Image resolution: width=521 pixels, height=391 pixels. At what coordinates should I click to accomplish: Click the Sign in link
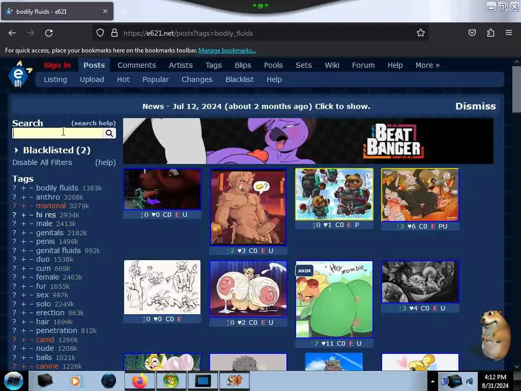pos(57,65)
